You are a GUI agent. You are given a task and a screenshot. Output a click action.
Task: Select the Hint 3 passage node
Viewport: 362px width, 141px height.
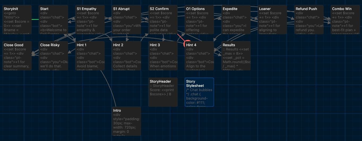point(163,56)
